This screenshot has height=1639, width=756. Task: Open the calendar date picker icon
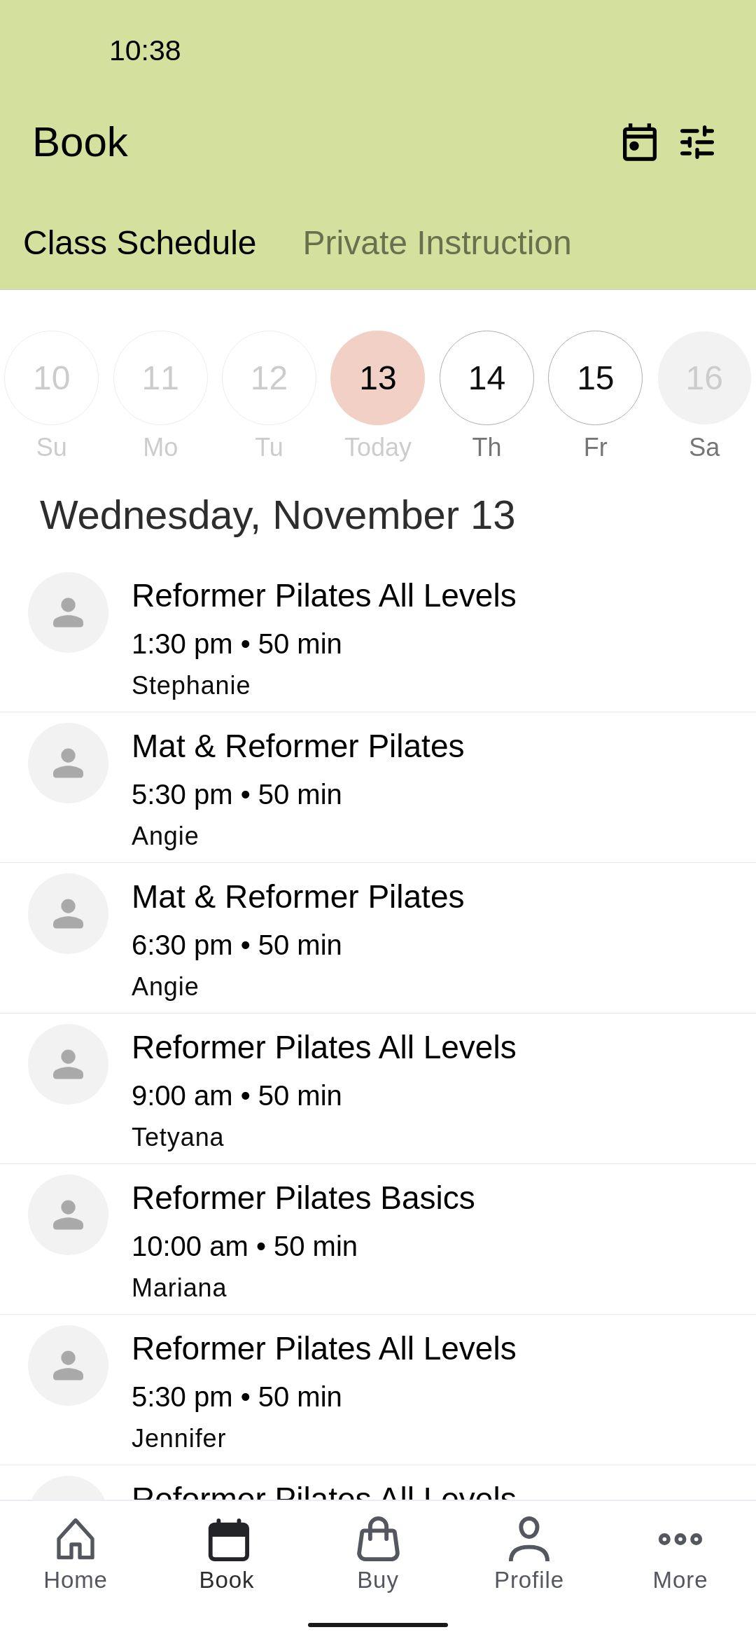tap(639, 142)
